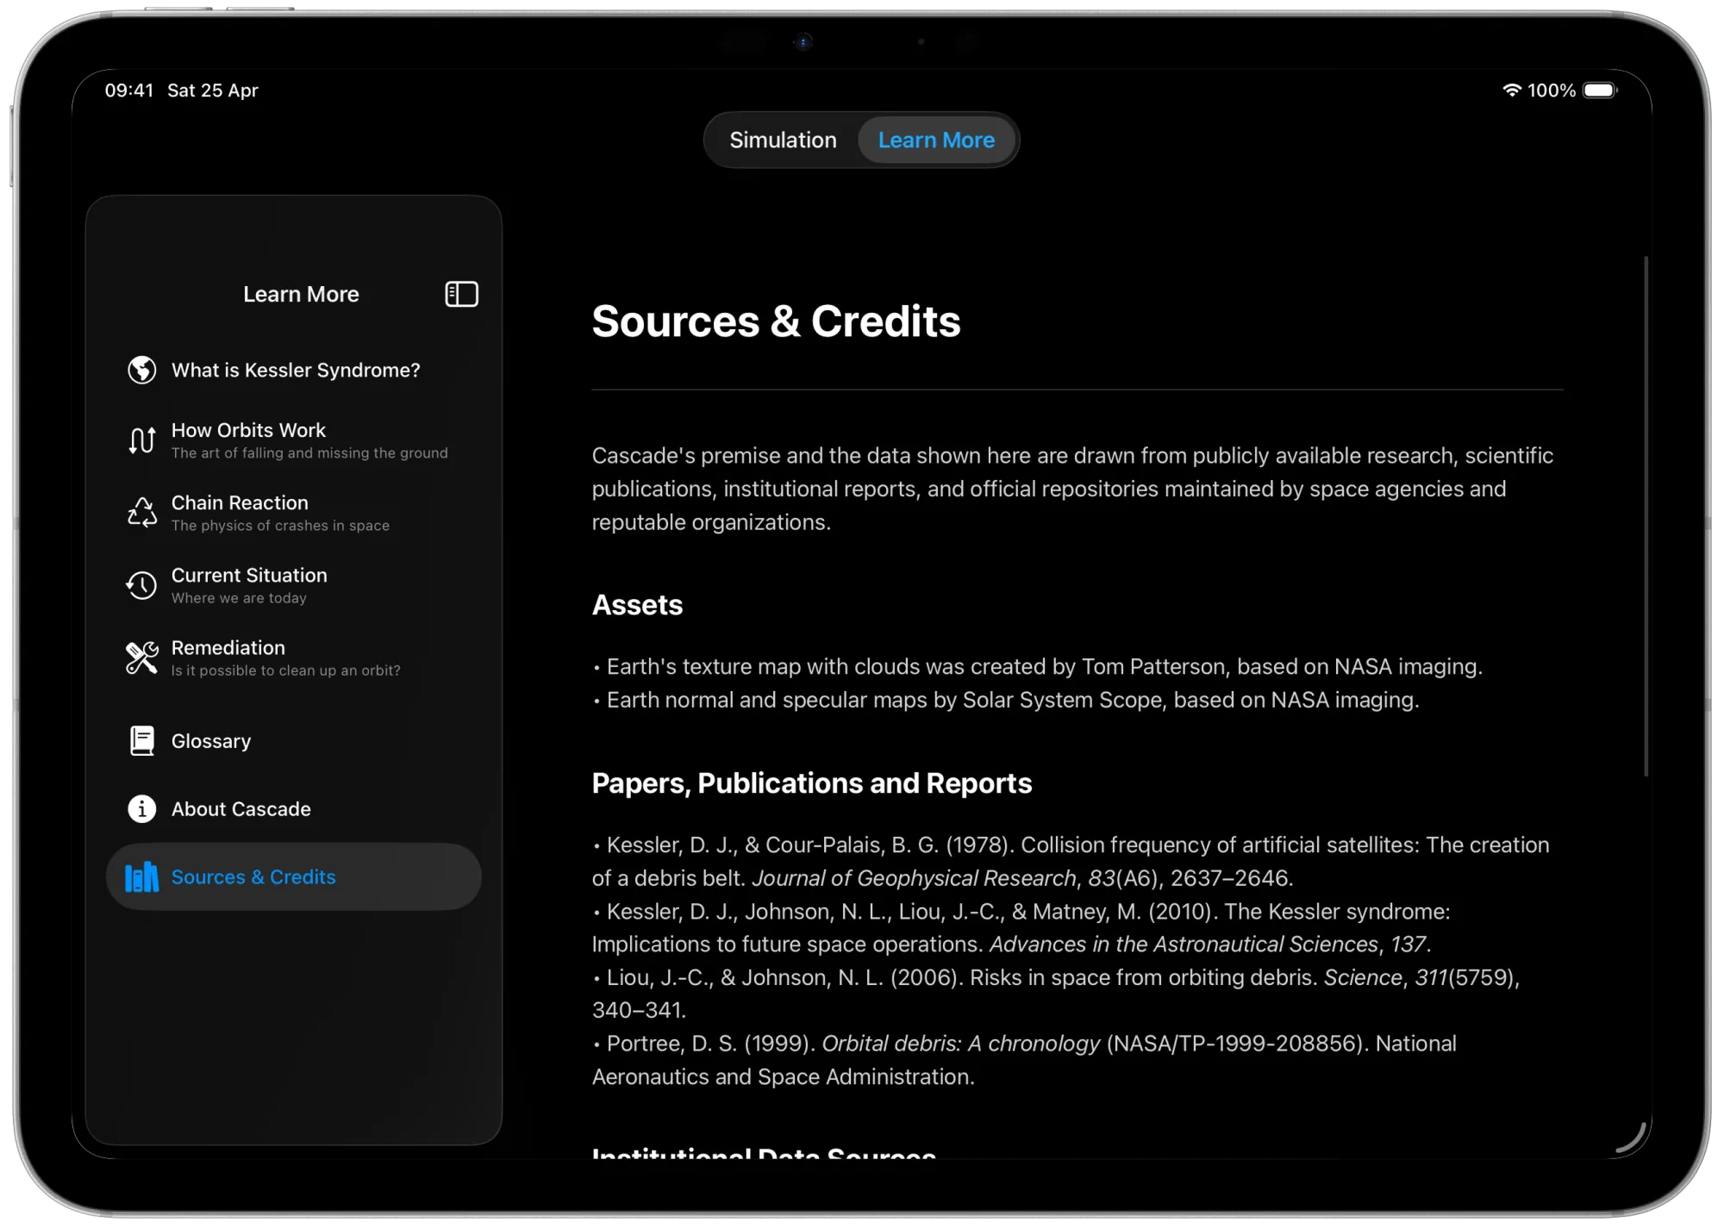Click the About Cascade info icon

142,809
